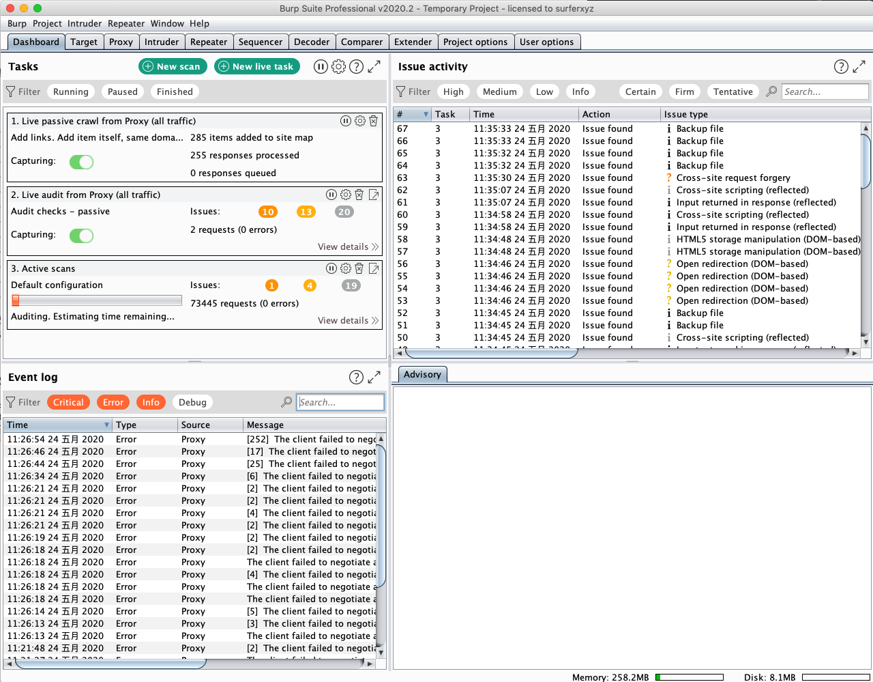Sort Event log by Time column
873x682 pixels.
pyautogui.click(x=57, y=425)
